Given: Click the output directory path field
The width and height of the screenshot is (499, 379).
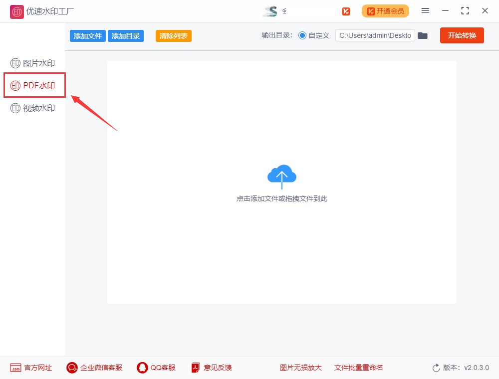Looking at the screenshot, I should 375,35.
